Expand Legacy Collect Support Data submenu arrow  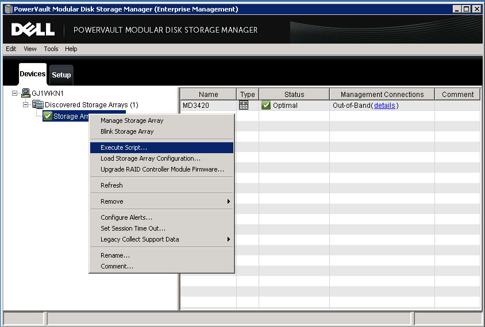click(x=229, y=239)
